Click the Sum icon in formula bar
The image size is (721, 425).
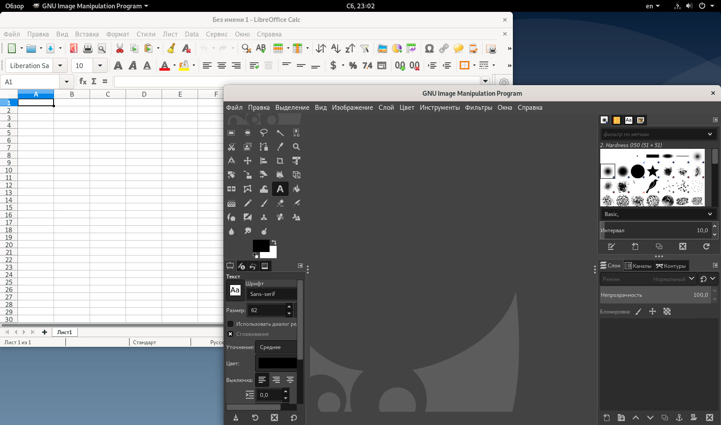click(x=94, y=81)
